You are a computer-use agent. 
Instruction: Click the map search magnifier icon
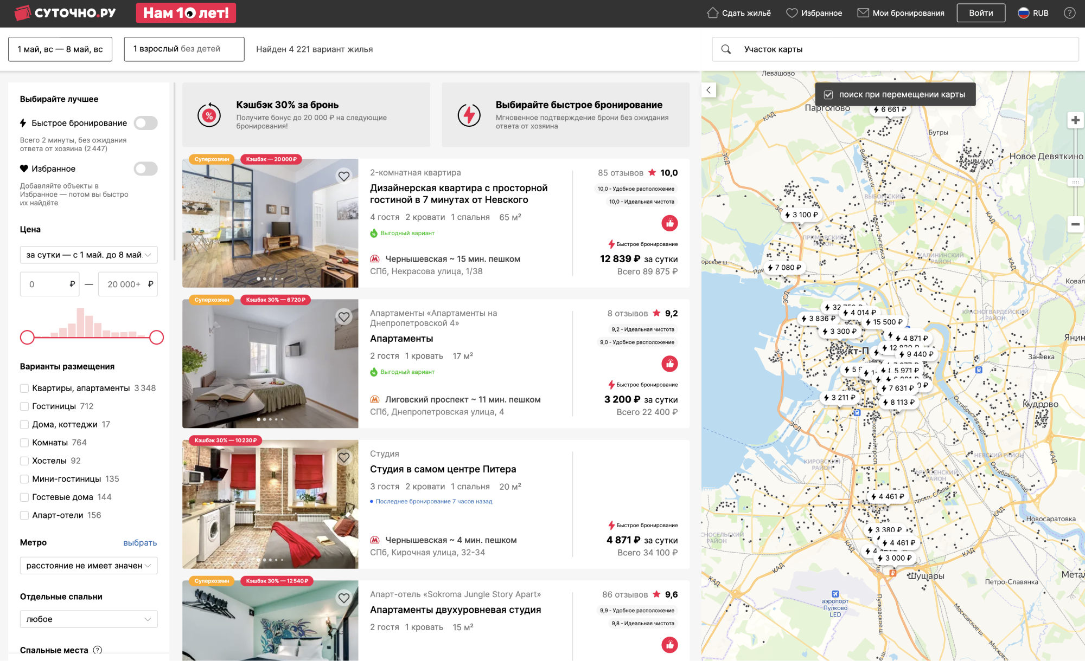coord(726,49)
